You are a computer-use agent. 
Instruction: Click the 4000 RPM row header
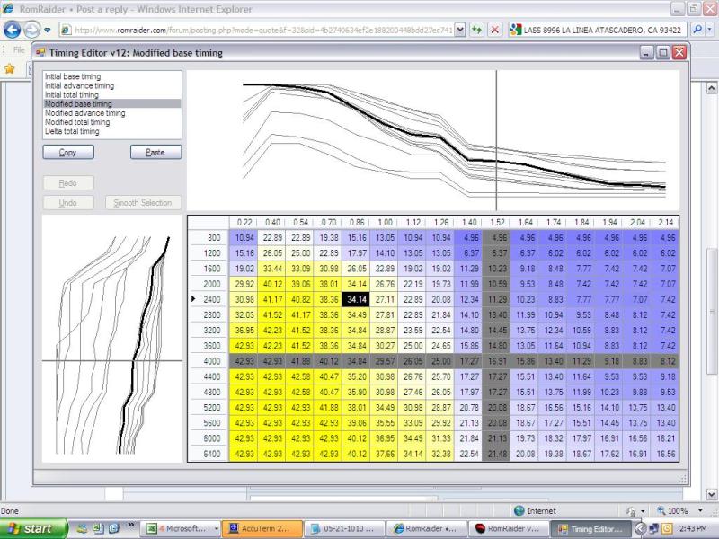[x=210, y=360]
